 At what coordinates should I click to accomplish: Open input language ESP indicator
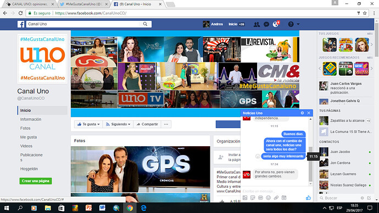coord(339,208)
